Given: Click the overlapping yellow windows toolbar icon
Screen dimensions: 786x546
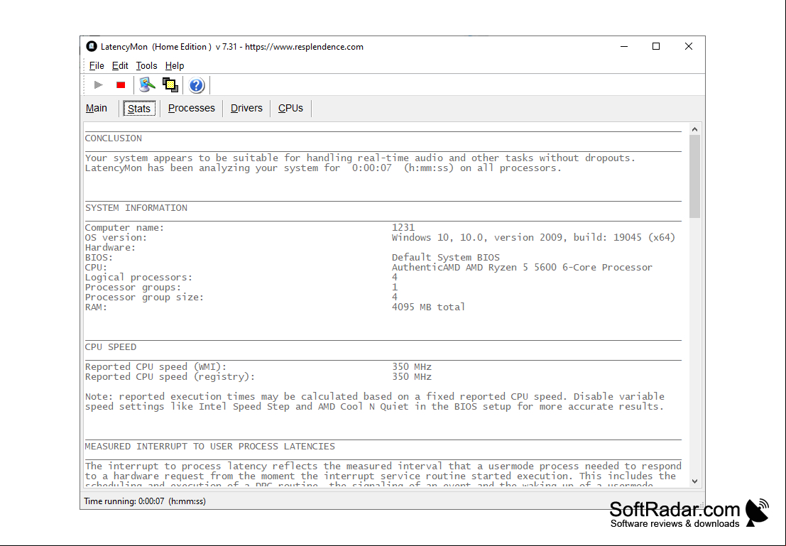Looking at the screenshot, I should 170,85.
